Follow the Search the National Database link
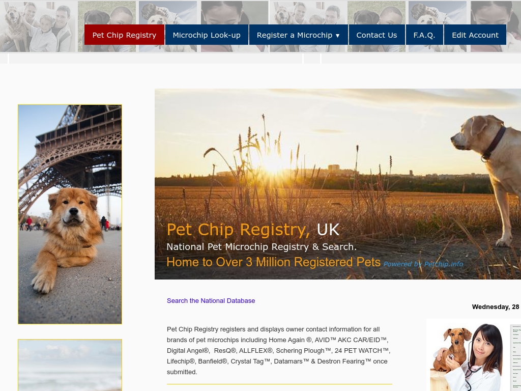Screen dimensions: 521x391 211,300
